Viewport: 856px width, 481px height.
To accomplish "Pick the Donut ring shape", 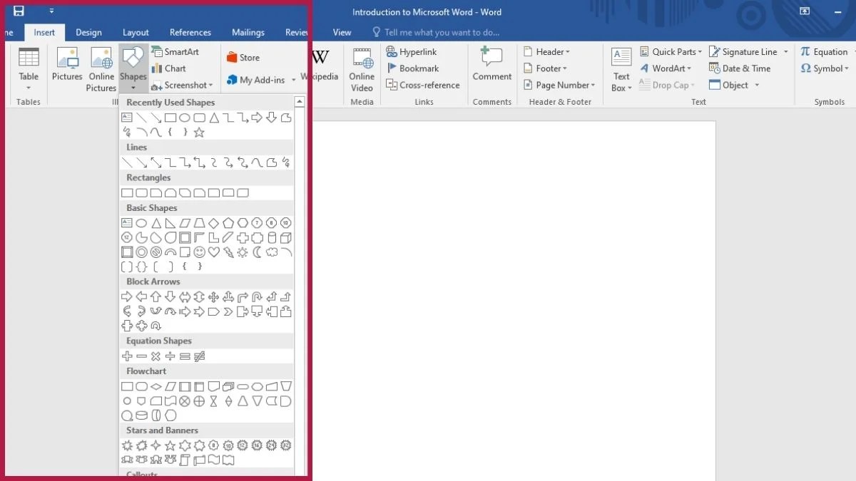I will (x=141, y=252).
